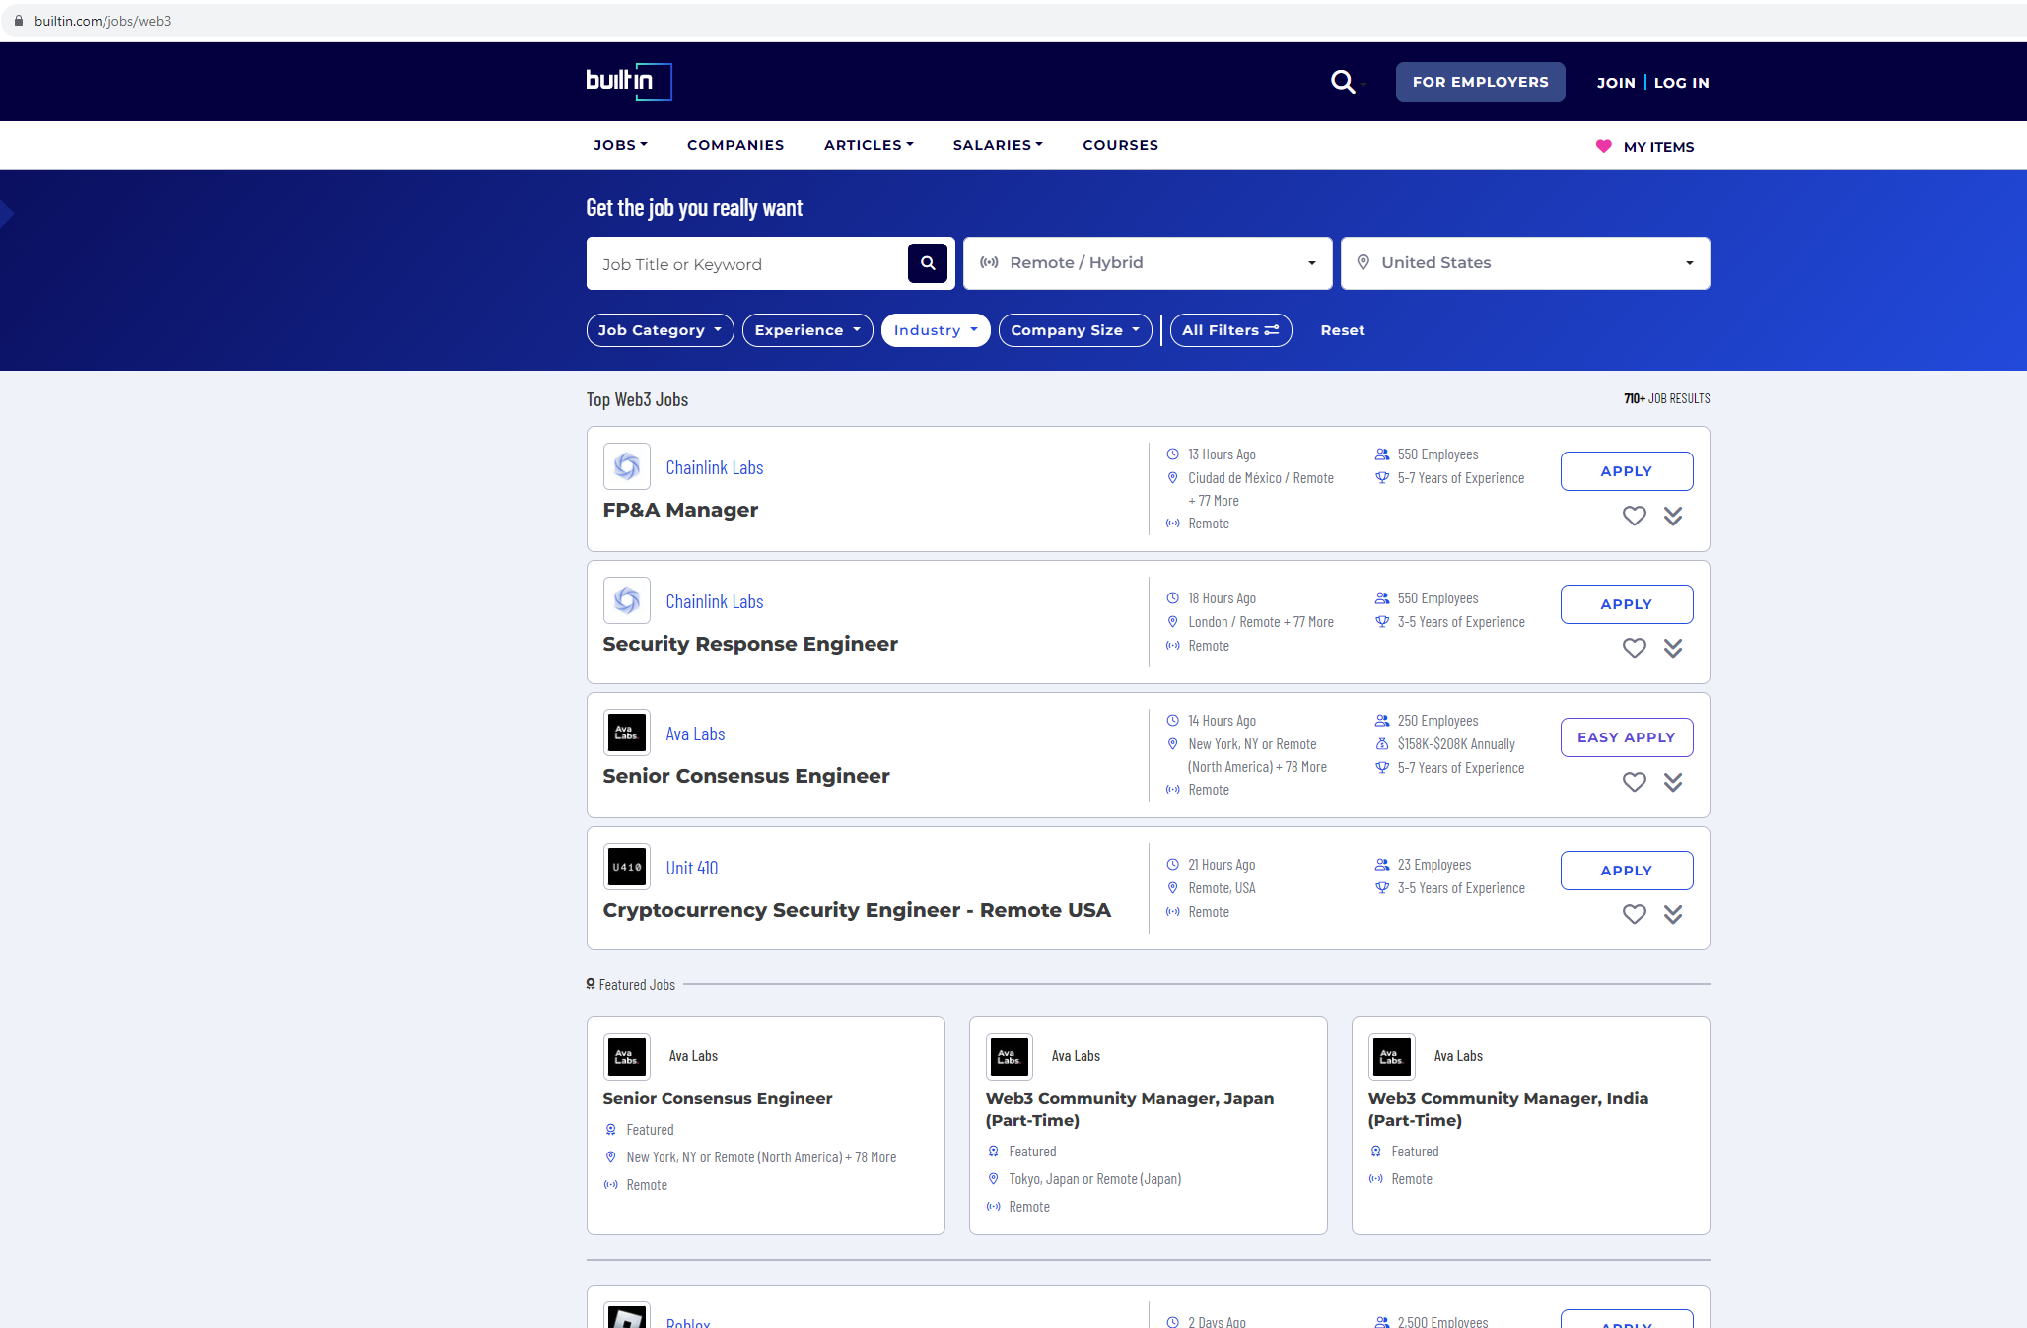Open the SALARIES menu
The image size is (2027, 1328).
click(997, 145)
